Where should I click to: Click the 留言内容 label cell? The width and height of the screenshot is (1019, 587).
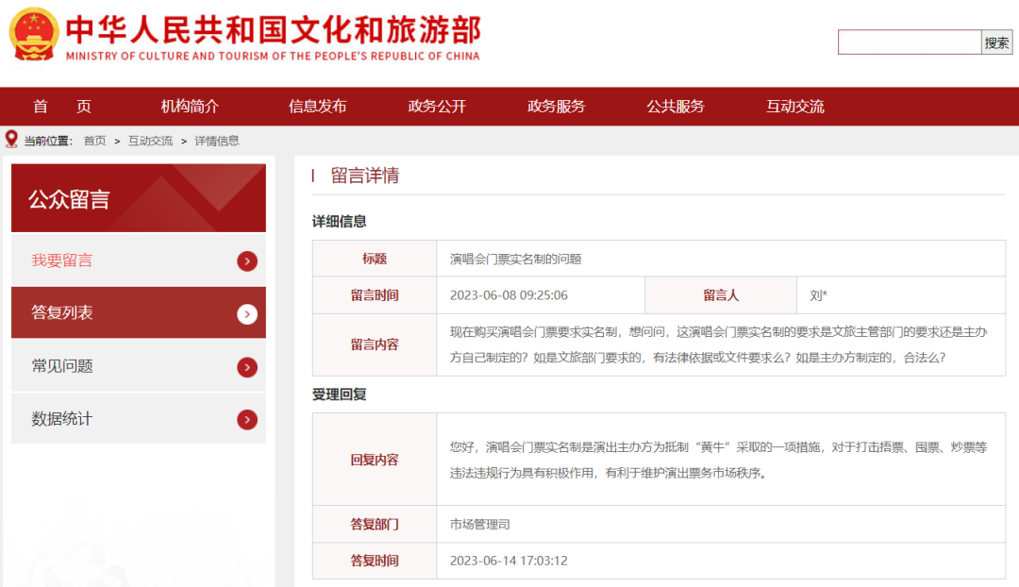[375, 344]
